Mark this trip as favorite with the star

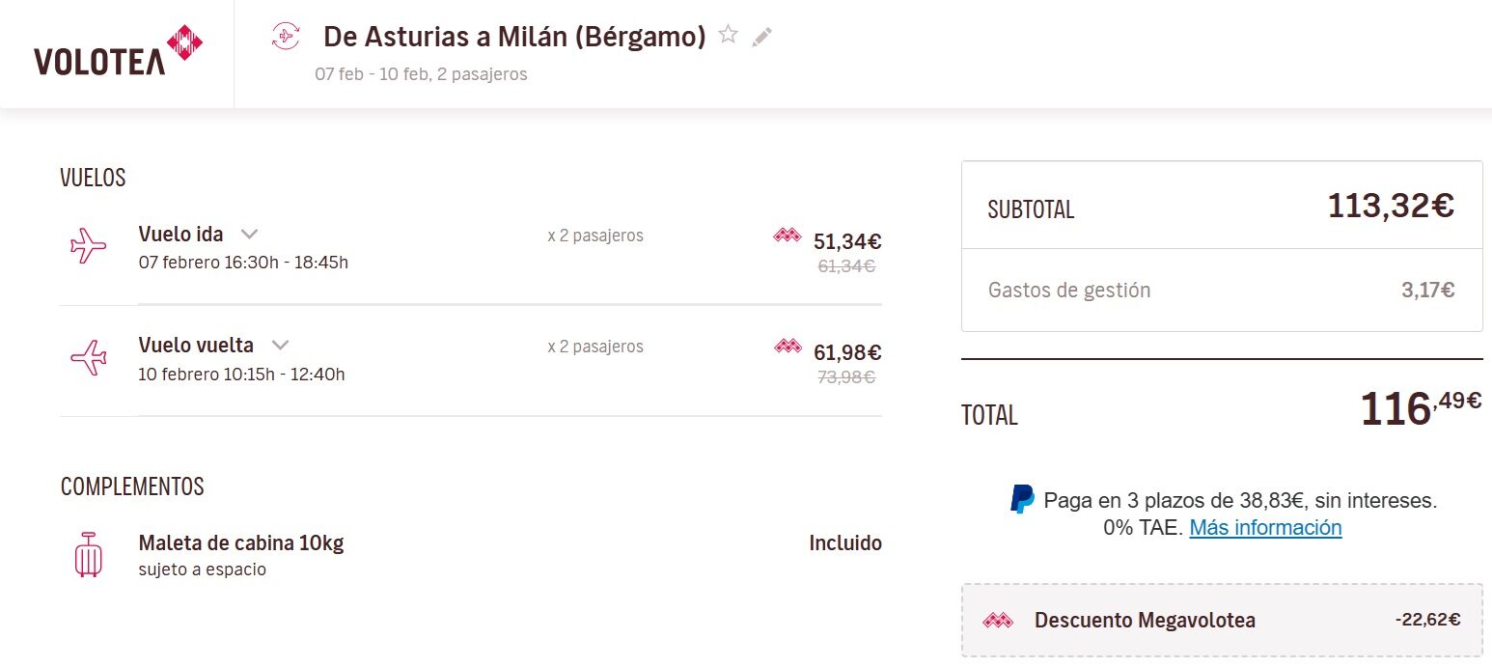729,36
